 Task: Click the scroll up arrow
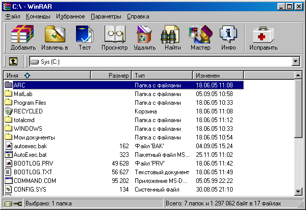pyautogui.click(x=298, y=75)
